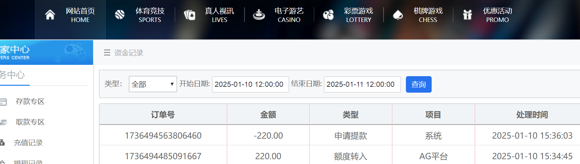Click the home house icon

pyautogui.click(x=50, y=15)
